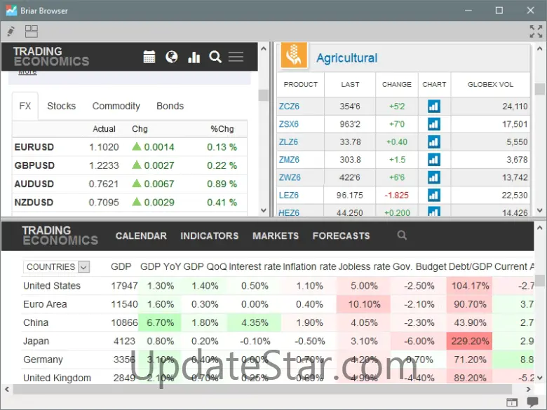Switch to the Stocks tab
This screenshot has height=410, width=547.
point(62,106)
